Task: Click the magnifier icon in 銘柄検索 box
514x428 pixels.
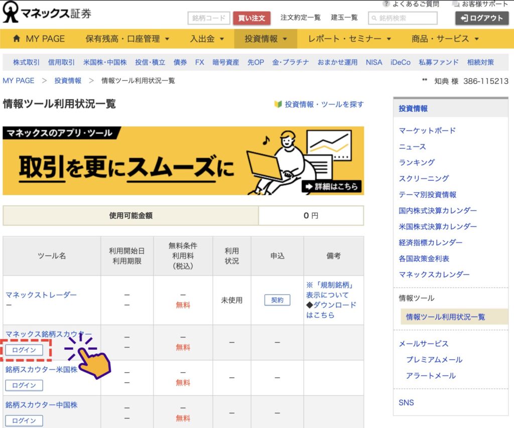Action: pyautogui.click(x=374, y=19)
